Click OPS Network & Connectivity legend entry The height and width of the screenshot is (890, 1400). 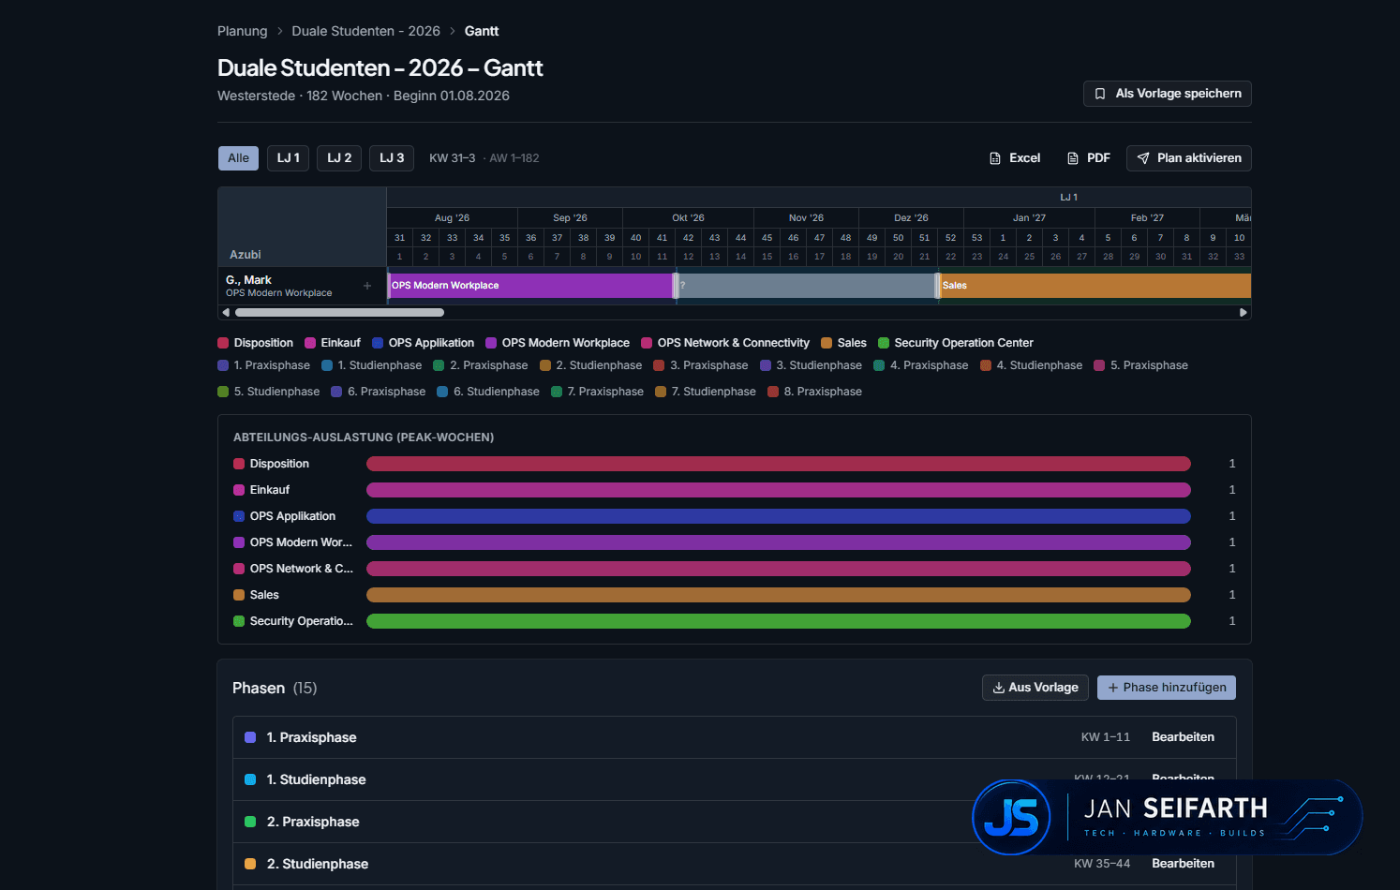pyautogui.click(x=725, y=343)
